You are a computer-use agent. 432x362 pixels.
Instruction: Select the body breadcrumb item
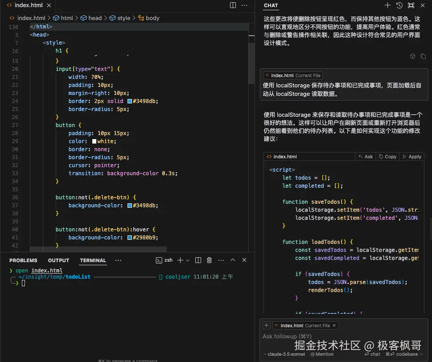tap(149, 18)
